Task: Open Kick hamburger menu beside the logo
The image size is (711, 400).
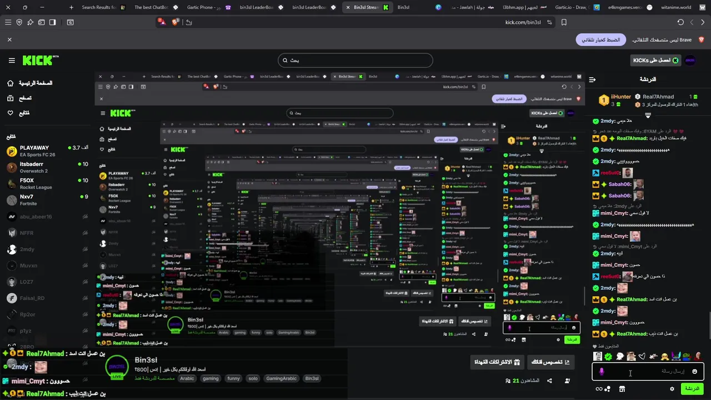Action: pos(12,61)
